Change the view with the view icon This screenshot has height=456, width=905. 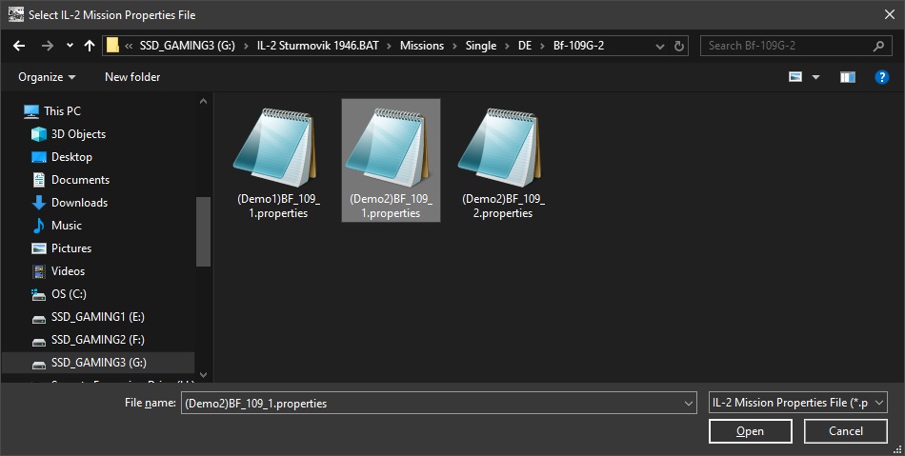tap(795, 77)
